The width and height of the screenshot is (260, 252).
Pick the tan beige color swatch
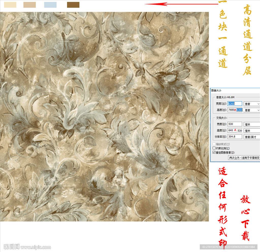coord(29,5)
